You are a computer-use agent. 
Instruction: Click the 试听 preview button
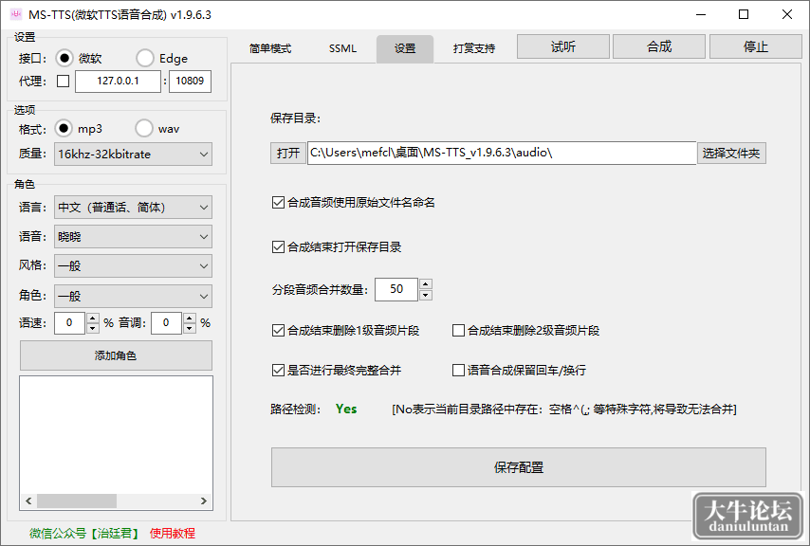[563, 47]
